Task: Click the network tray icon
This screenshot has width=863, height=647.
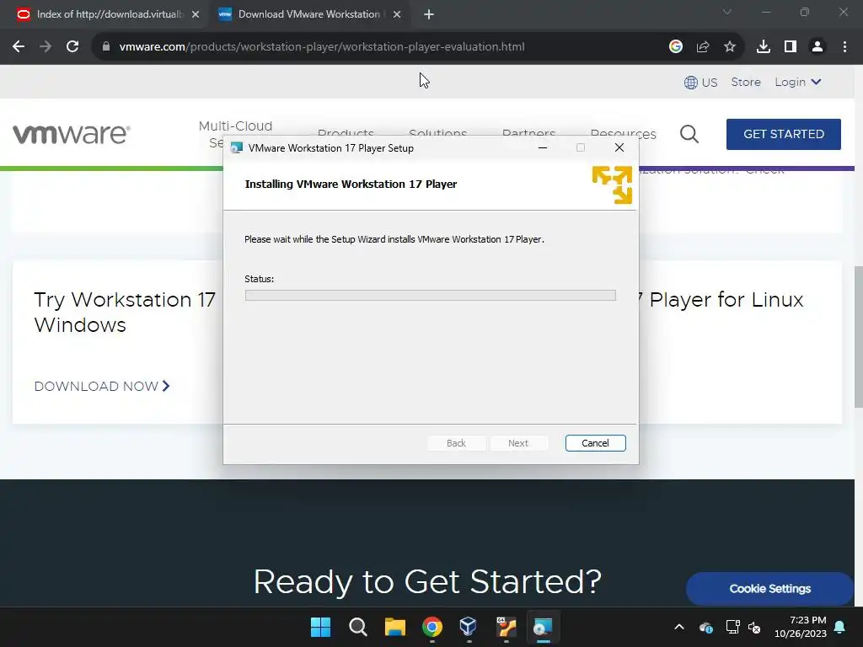Action: [732, 627]
